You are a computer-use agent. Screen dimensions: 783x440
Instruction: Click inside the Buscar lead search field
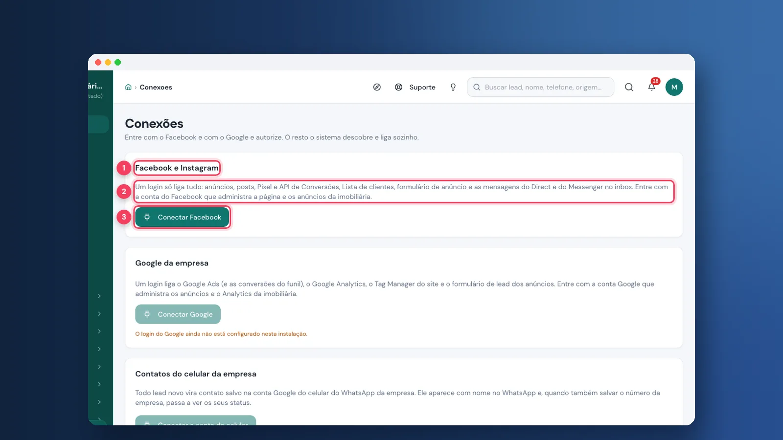(541, 87)
